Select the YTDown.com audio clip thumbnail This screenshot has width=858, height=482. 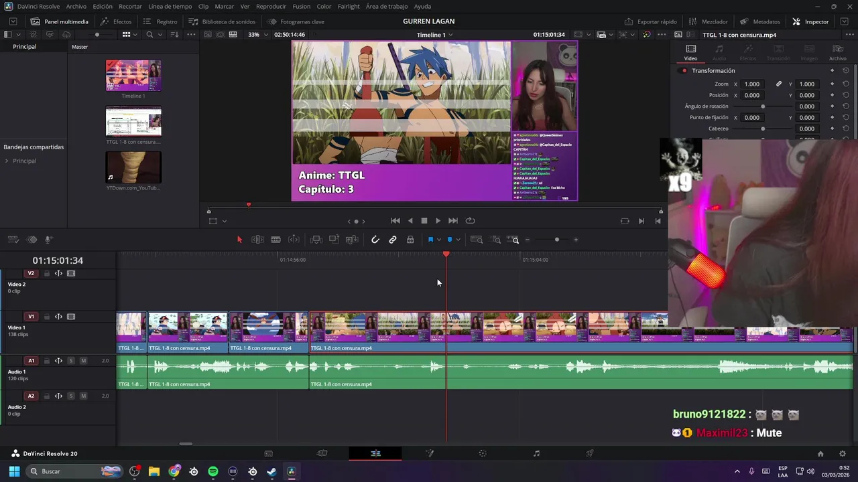click(x=133, y=167)
